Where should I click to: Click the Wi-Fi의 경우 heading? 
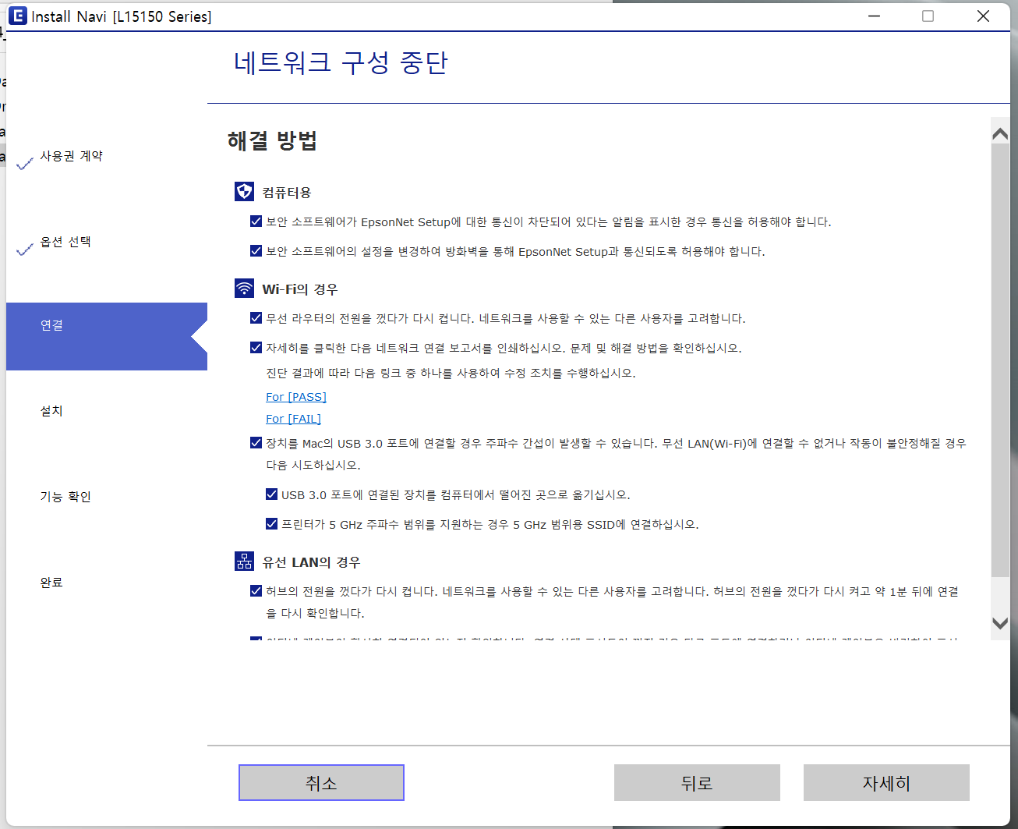coord(300,289)
